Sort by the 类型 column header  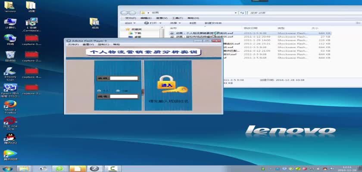click(x=281, y=28)
